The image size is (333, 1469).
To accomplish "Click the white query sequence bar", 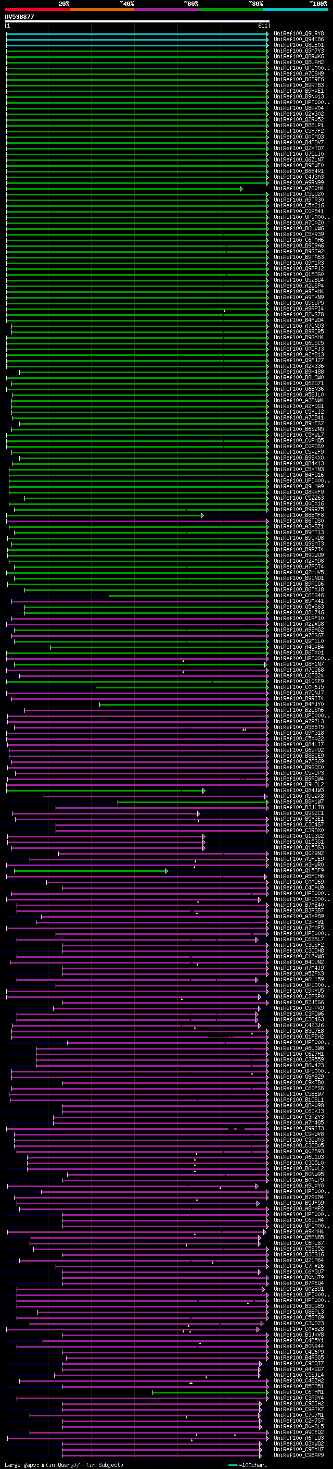I will click(x=137, y=21).
